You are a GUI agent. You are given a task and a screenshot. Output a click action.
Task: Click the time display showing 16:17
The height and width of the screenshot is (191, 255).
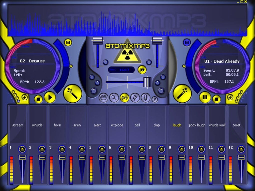[121, 70]
